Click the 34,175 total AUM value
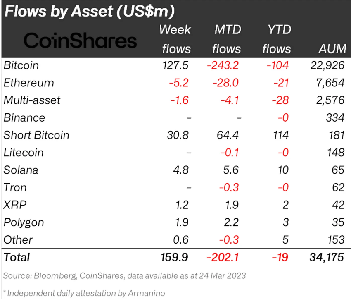 pyautogui.click(x=325, y=257)
